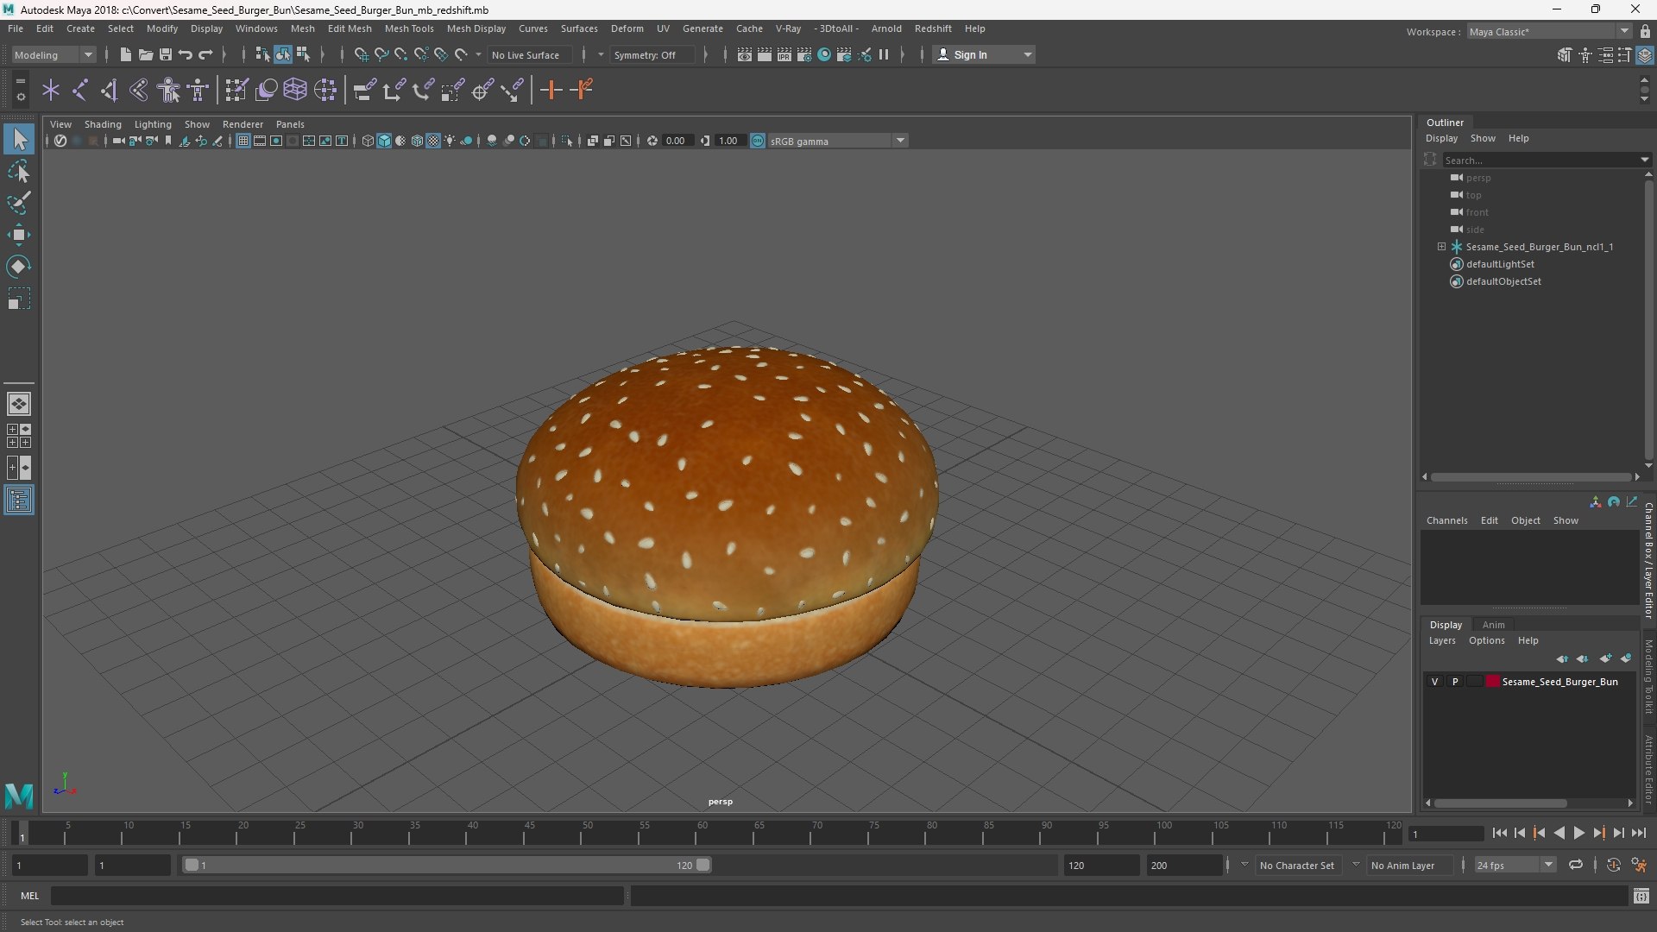This screenshot has height=932, width=1657.
Task: Select the Lasso Select tool
Action: 19,171
